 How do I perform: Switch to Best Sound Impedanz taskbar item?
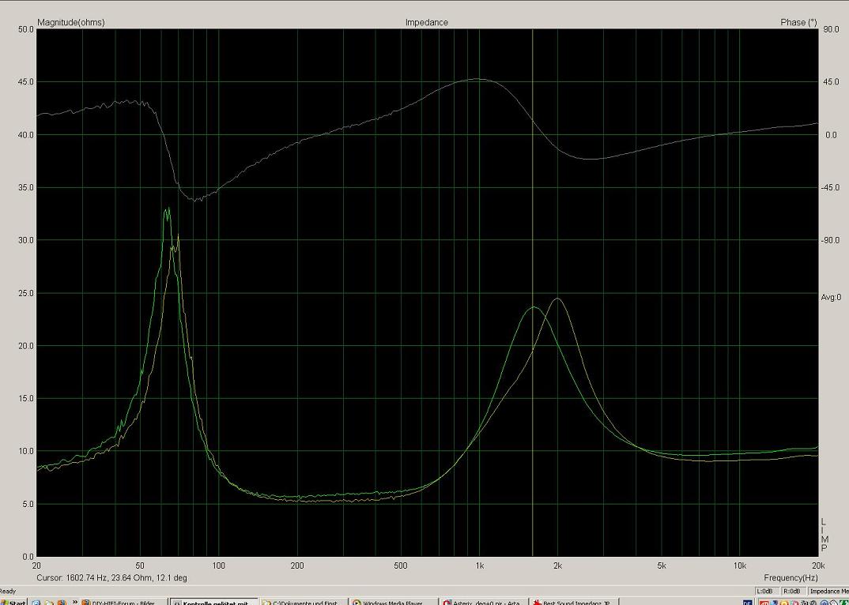click(574, 602)
